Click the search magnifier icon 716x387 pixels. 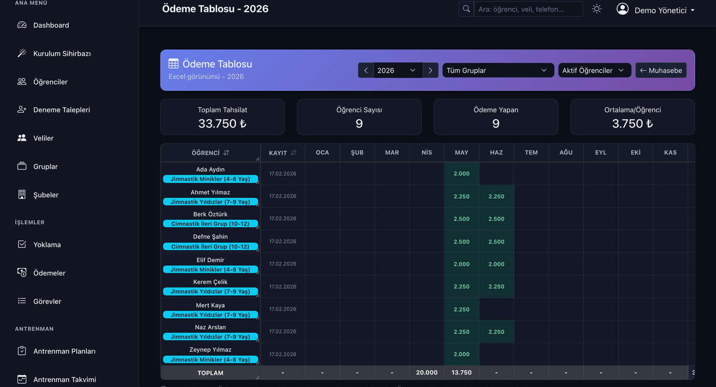tap(466, 9)
